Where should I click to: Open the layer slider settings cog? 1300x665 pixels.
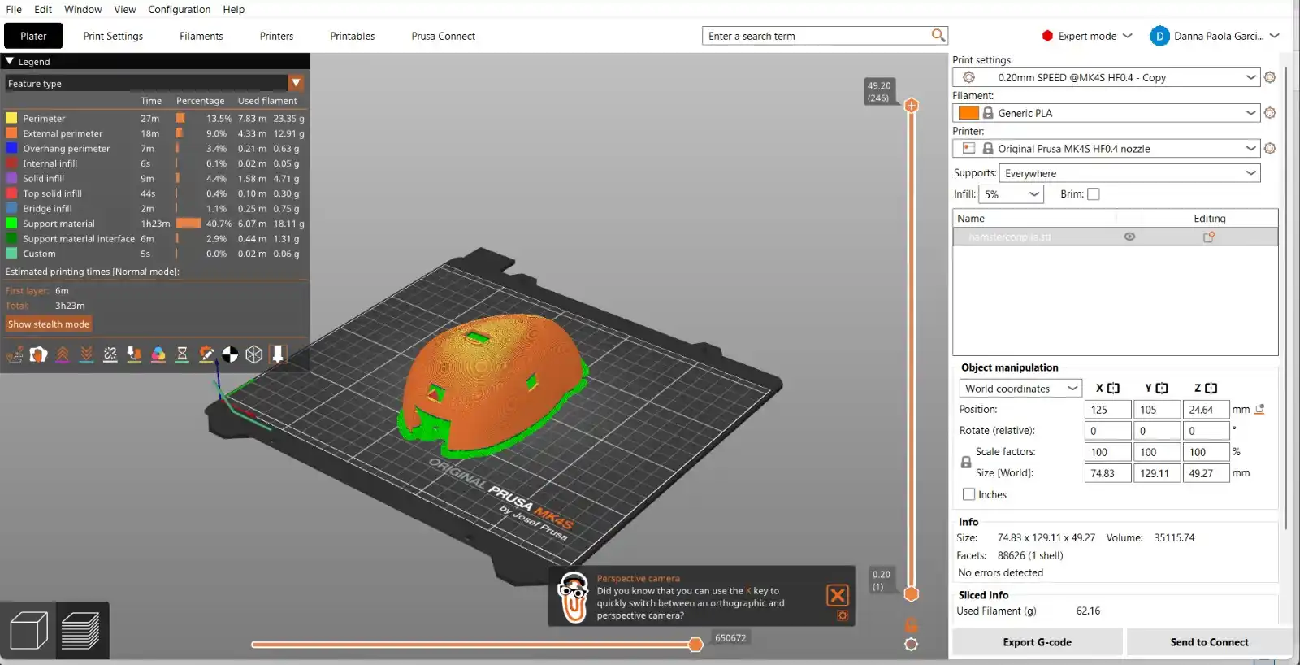(912, 645)
